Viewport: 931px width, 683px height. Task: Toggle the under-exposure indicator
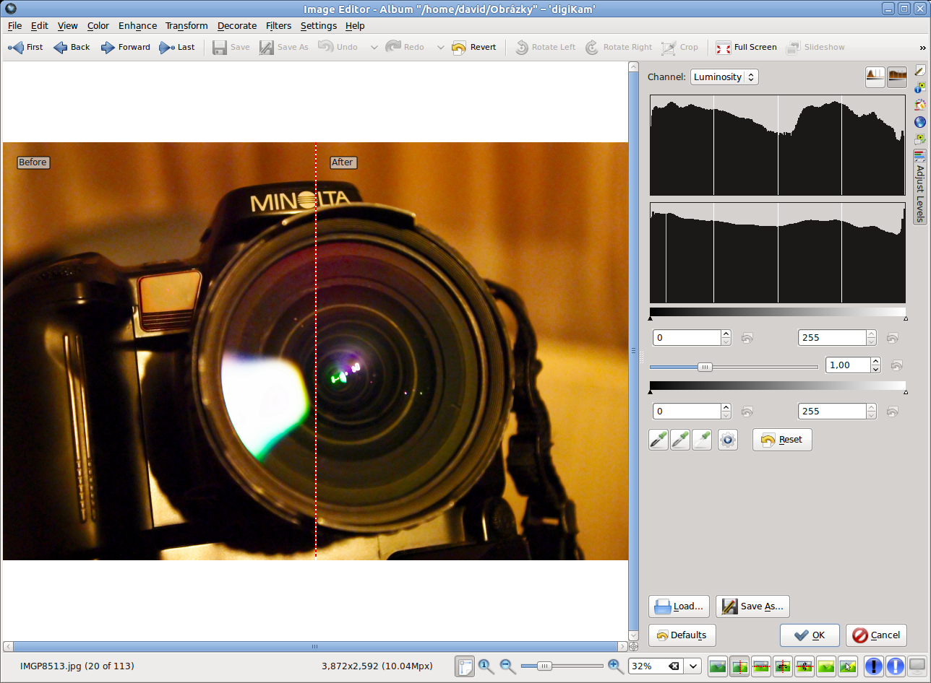tap(873, 666)
